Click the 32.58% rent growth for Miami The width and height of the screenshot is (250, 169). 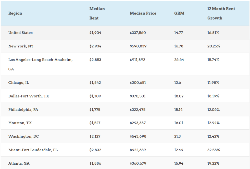[x=213, y=150]
